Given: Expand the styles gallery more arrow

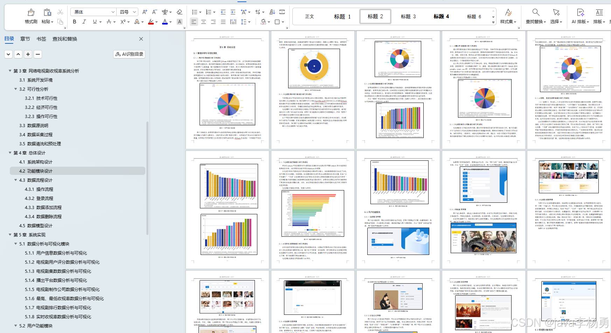Looking at the screenshot, I should click(493, 22).
